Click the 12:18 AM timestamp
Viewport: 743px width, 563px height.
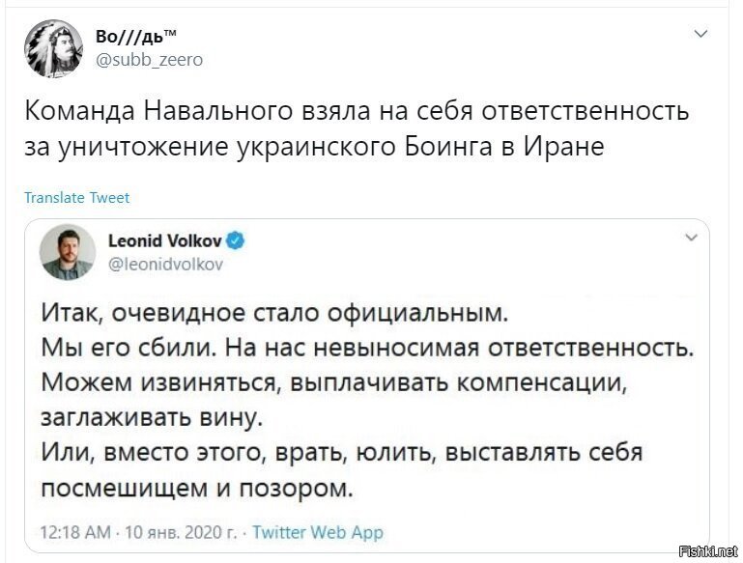[75, 532]
